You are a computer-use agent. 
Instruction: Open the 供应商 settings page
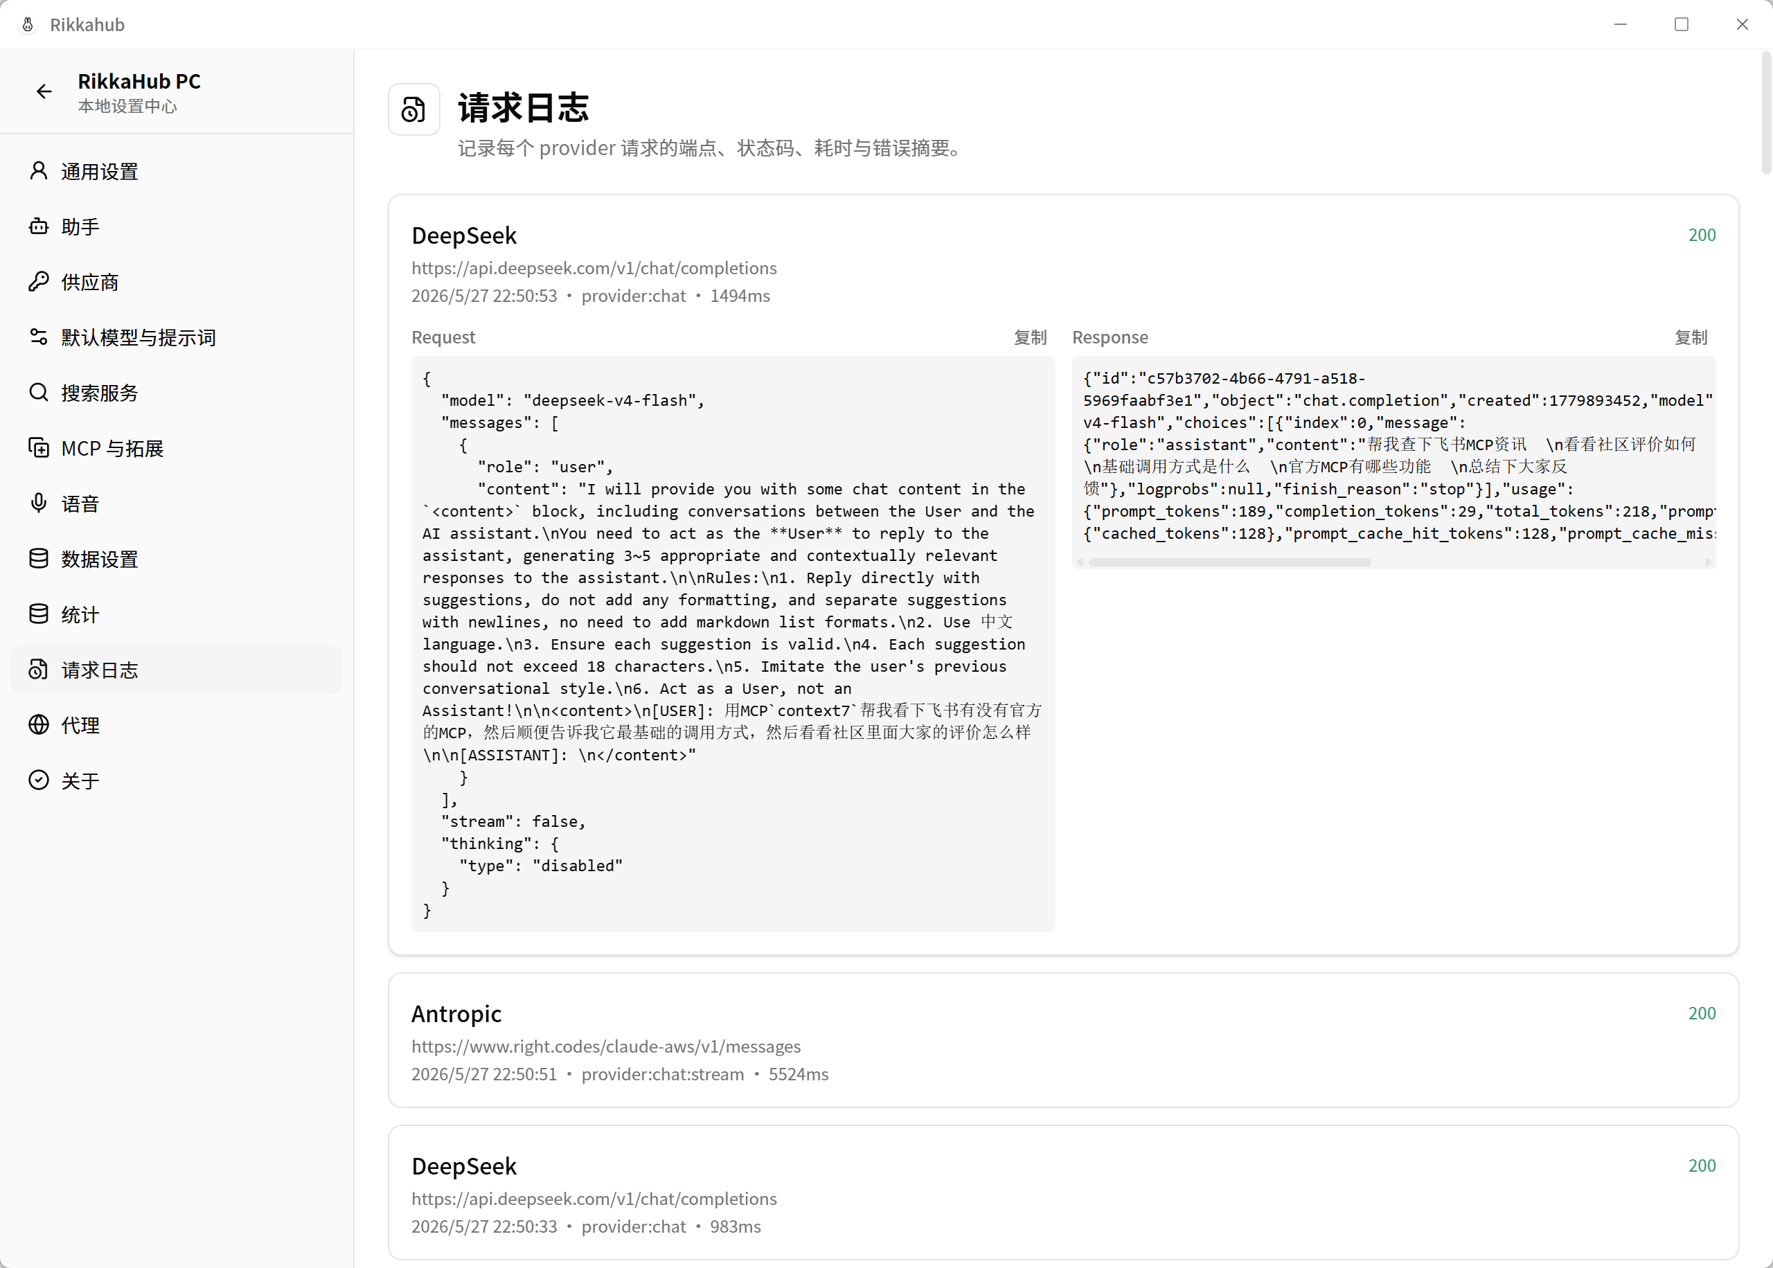[177, 282]
